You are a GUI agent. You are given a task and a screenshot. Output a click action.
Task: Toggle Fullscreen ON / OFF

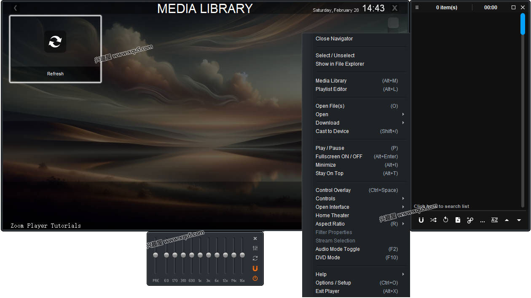click(x=339, y=156)
